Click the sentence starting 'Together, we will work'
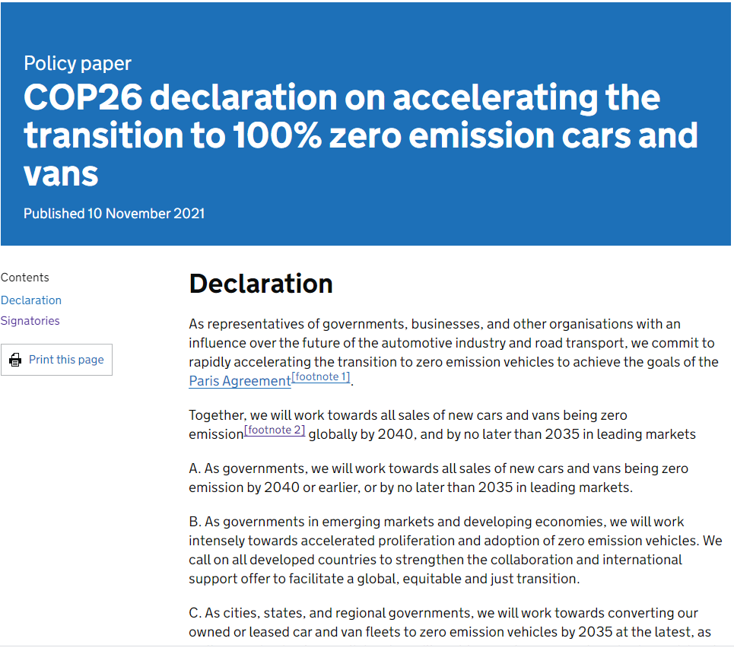734x651 pixels. click(x=408, y=415)
